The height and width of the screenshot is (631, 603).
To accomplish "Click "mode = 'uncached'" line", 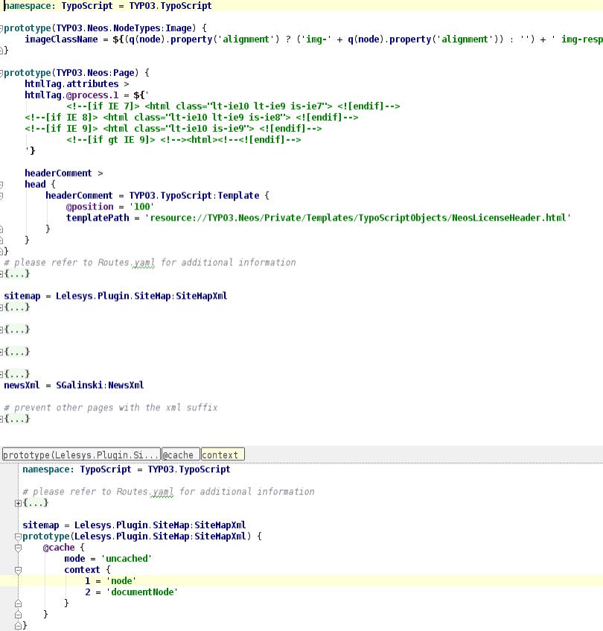I will [x=108, y=559].
